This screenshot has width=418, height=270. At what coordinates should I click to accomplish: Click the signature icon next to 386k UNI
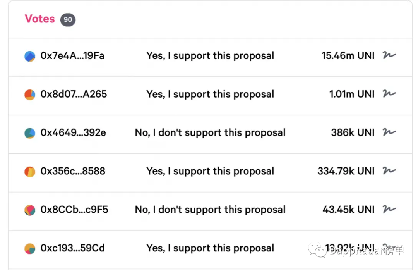(x=389, y=132)
